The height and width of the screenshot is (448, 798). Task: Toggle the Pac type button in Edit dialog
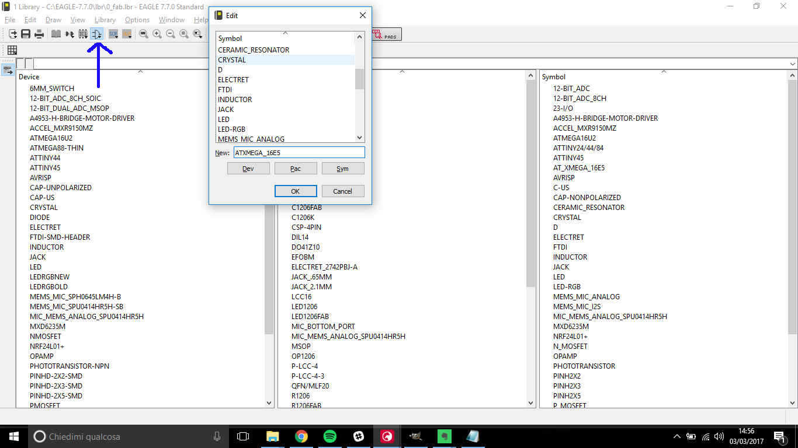point(296,169)
